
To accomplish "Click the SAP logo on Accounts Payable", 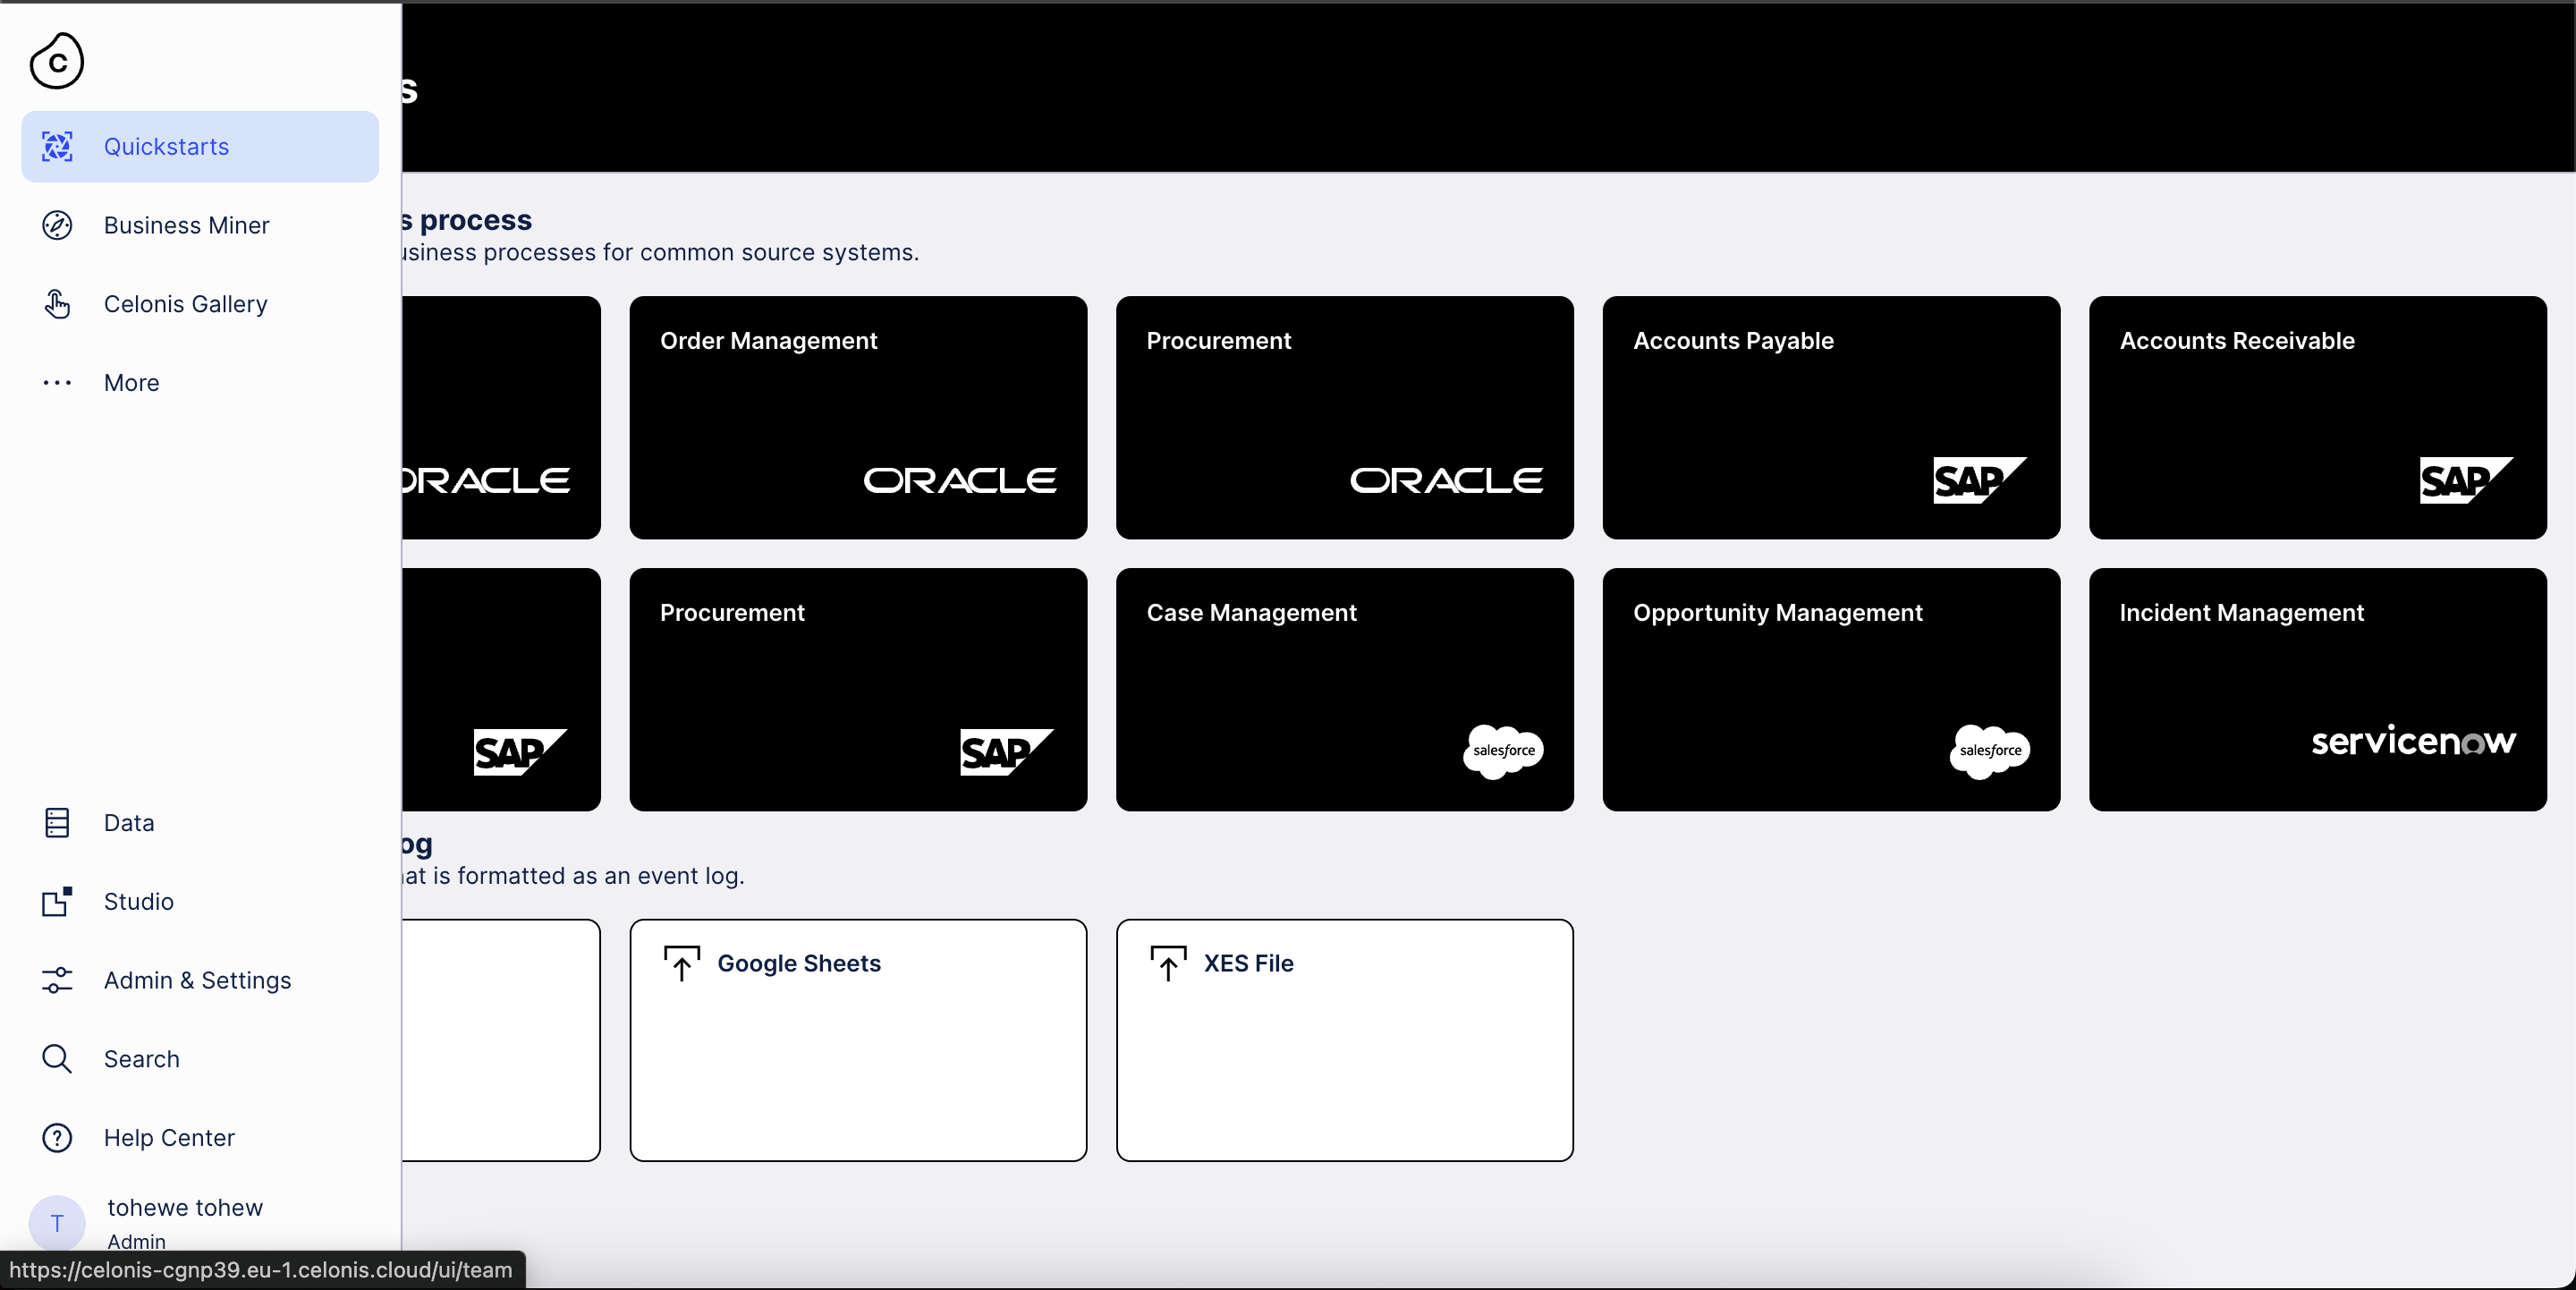I will coord(1979,481).
